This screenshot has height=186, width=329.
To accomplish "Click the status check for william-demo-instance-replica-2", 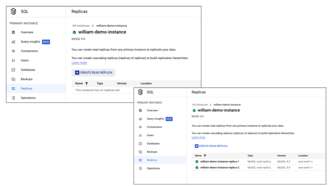I will pos(197,167).
